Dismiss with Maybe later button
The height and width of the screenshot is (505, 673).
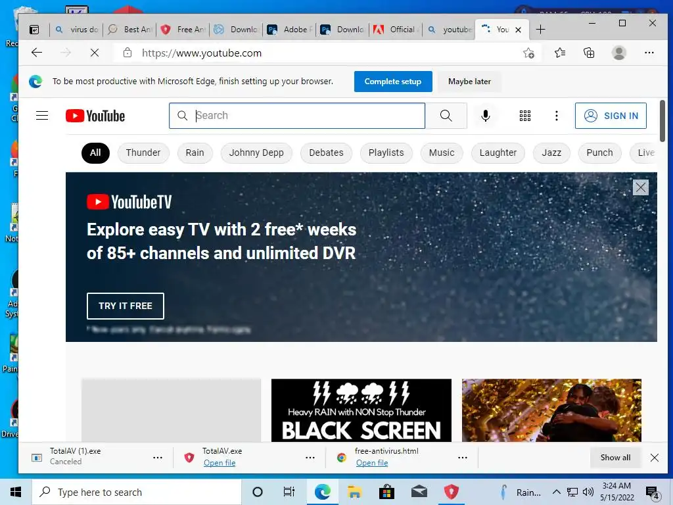(x=469, y=82)
